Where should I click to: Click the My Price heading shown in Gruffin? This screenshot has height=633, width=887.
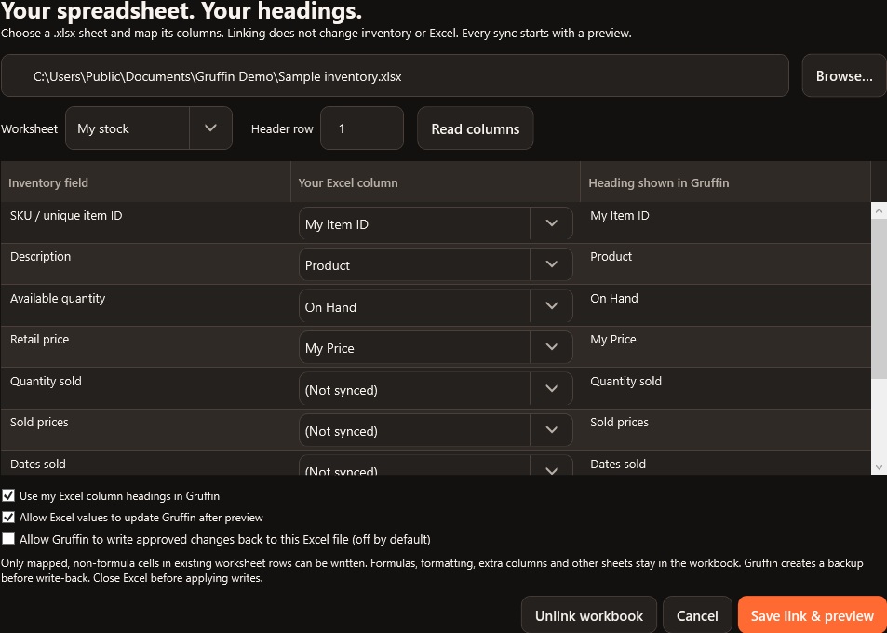[613, 340]
